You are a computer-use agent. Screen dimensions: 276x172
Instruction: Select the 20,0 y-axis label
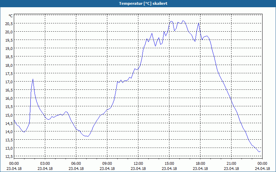[x=9, y=32]
